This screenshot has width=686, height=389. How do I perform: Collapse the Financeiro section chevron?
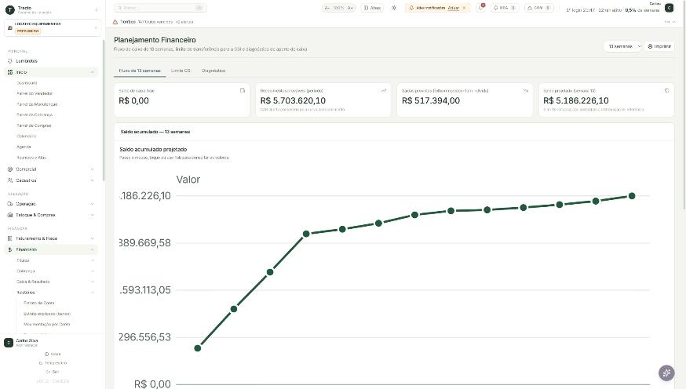[x=93, y=249]
